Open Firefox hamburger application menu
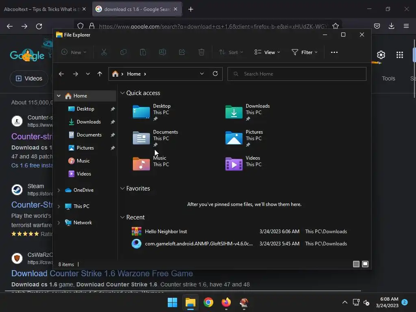 (406, 26)
